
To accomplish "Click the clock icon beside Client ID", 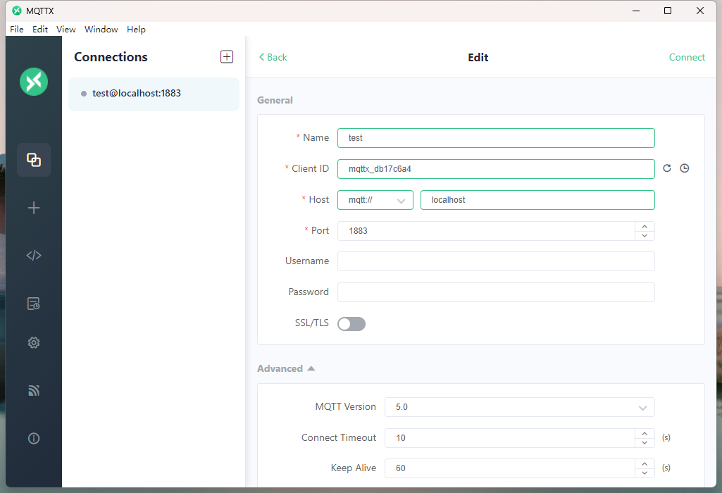I will click(684, 168).
